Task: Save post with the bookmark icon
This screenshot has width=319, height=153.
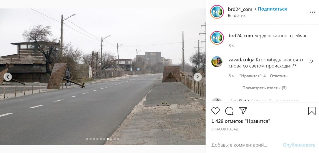Action: [312, 111]
